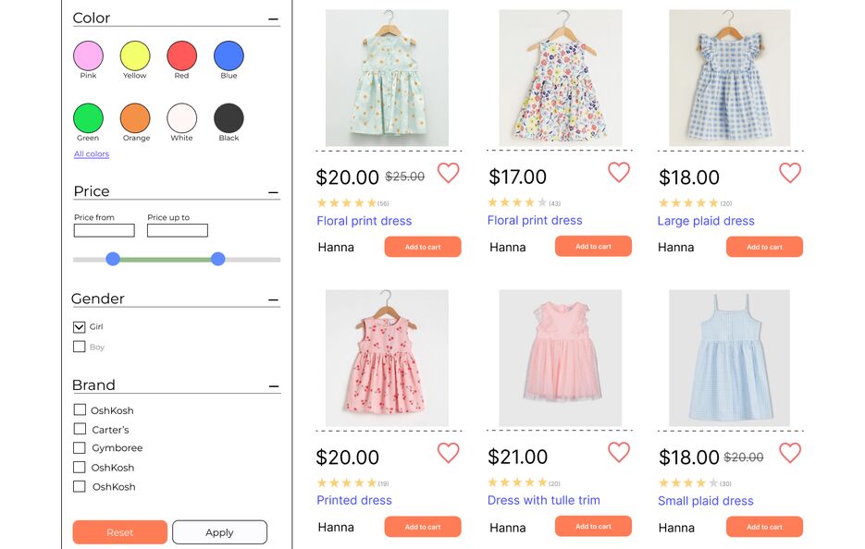865x549 pixels.
Task: Select the Orange color swatch
Action: click(135, 118)
